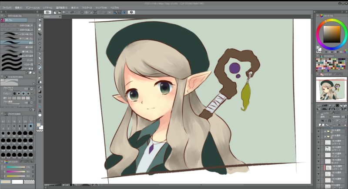Pick brush size preset 12

pos(30,127)
